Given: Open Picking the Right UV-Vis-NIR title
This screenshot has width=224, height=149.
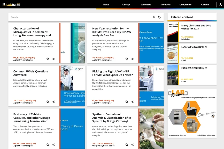Looking at the screenshot, I should [x=112, y=73].
